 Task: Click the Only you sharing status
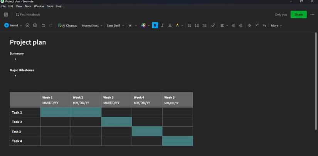[281, 15]
